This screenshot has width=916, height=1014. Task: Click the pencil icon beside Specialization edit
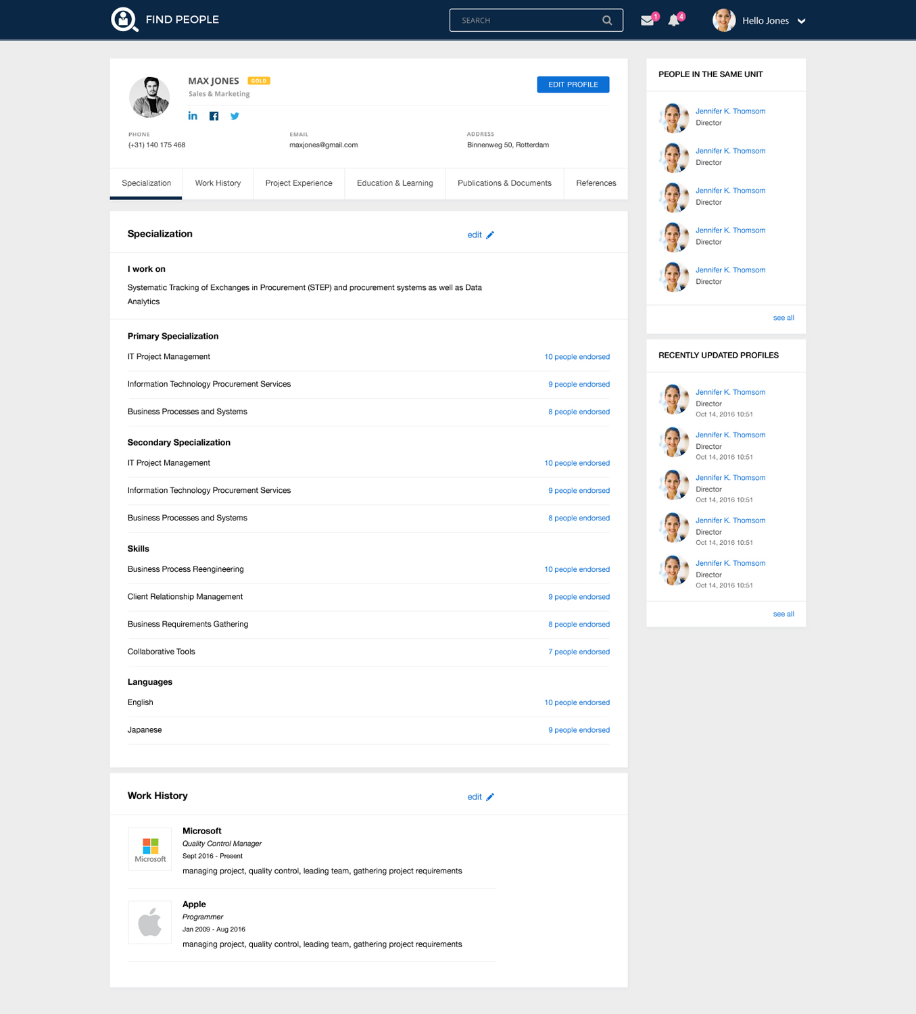coord(490,235)
